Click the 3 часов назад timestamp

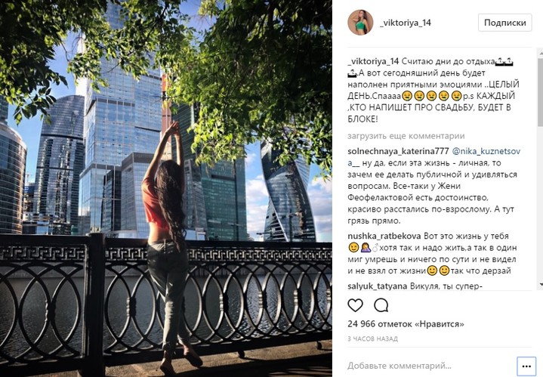coord(372,339)
